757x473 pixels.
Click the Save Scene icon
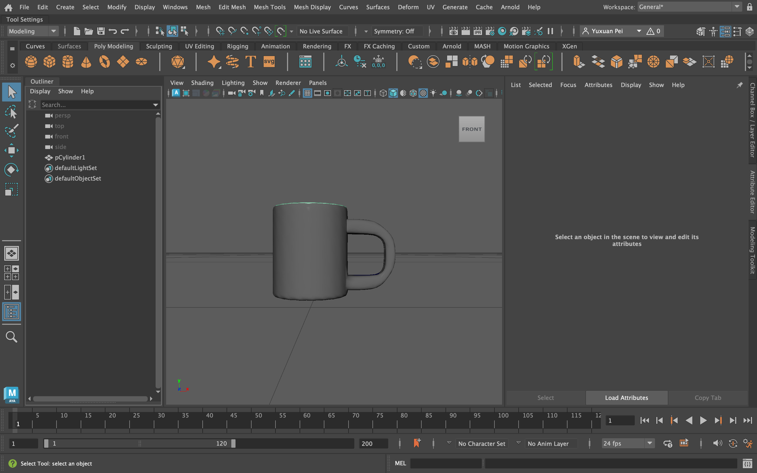tap(101, 31)
